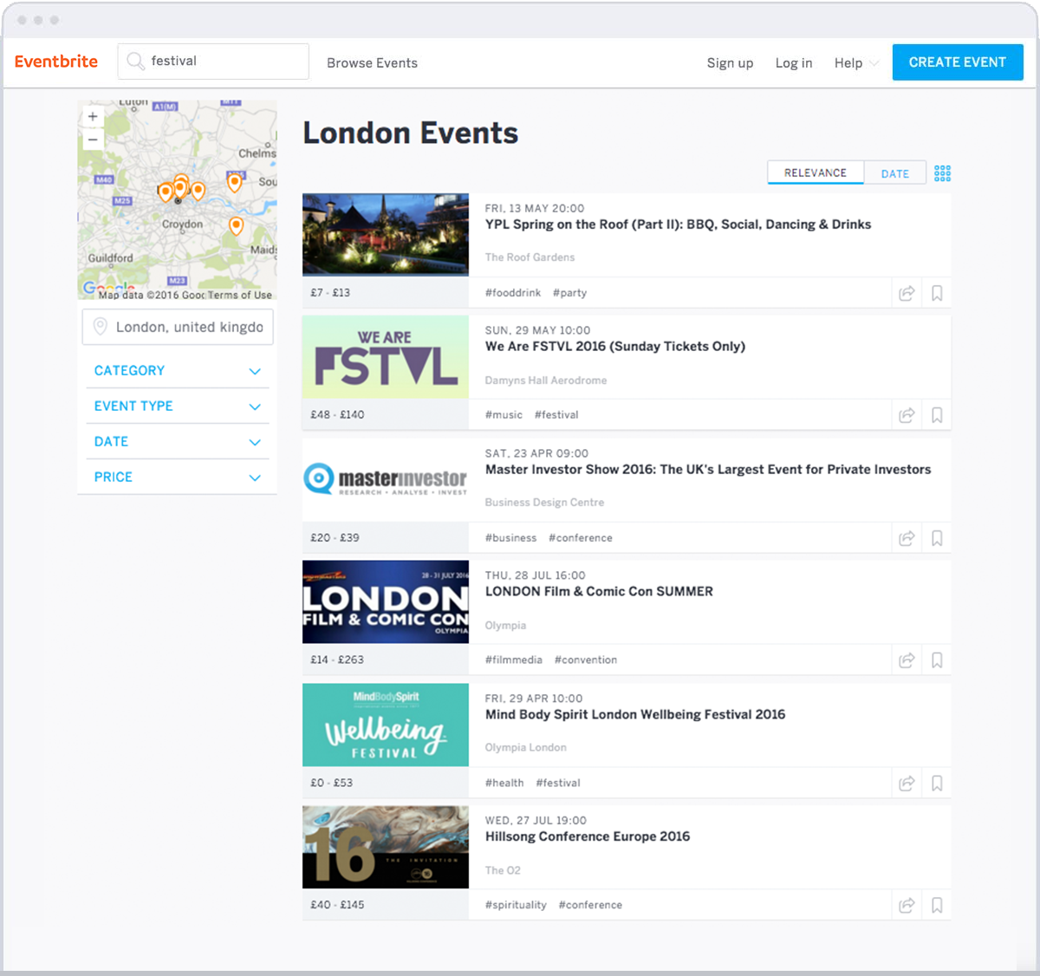Click the London location input field

pyautogui.click(x=178, y=327)
